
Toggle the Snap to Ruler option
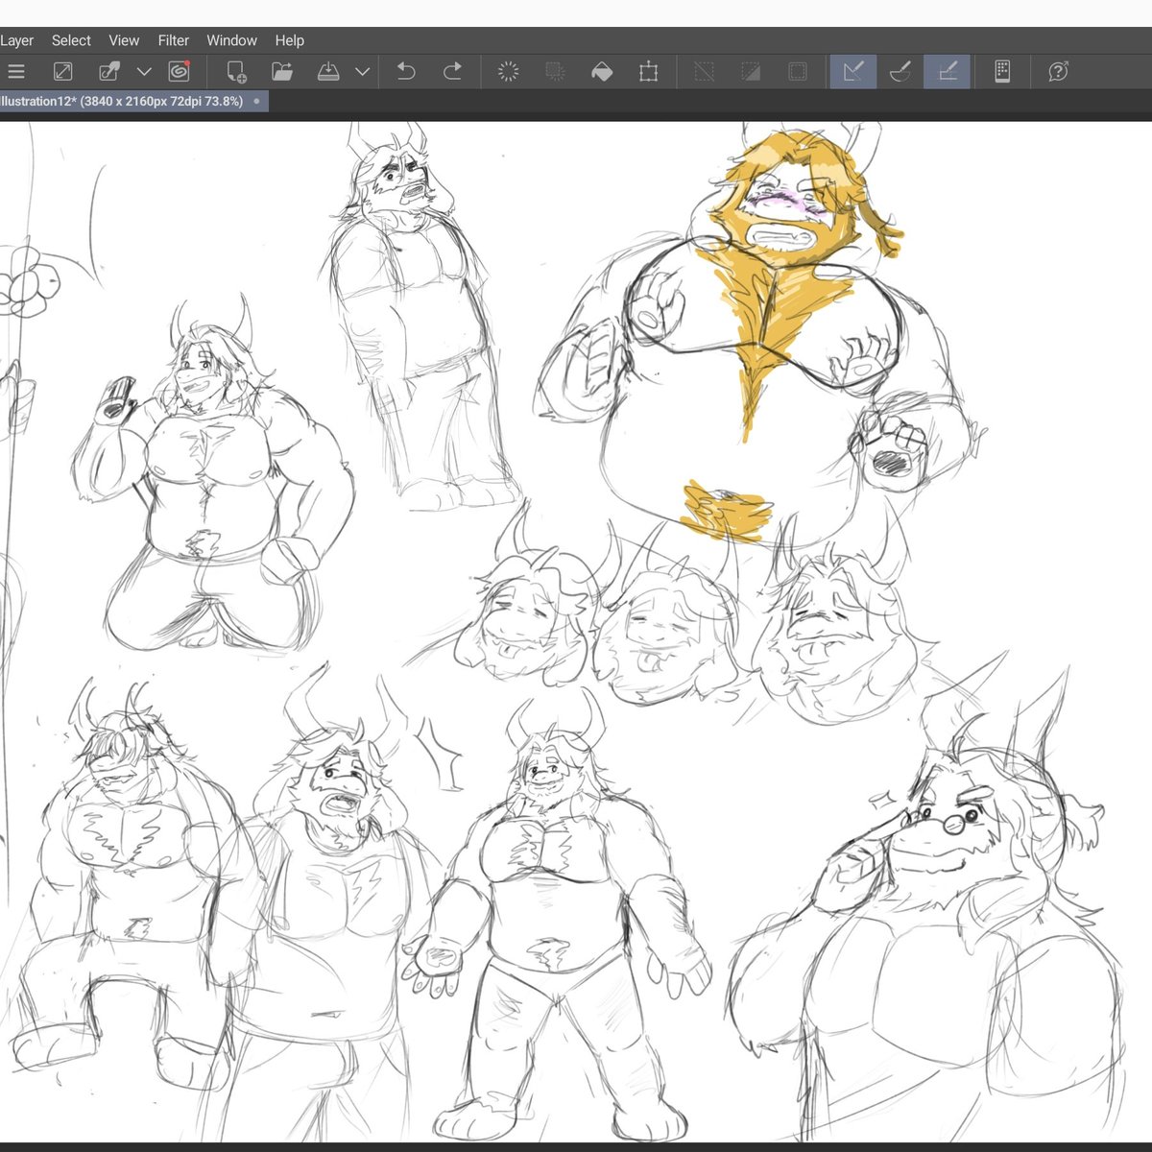[853, 71]
